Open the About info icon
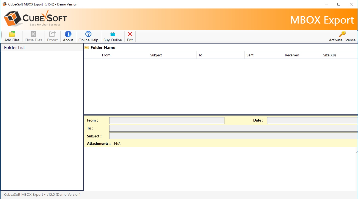 coord(68,34)
